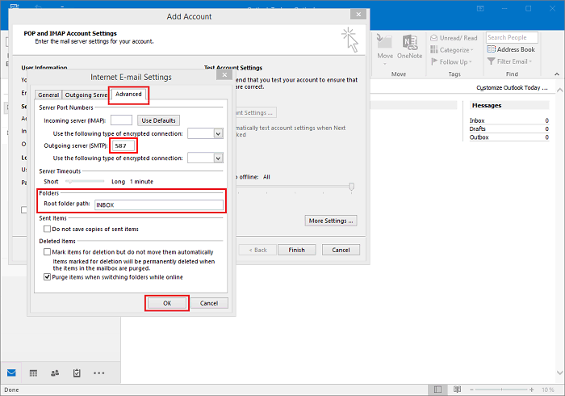Switch to the Outgoing Server tab
This screenshot has width=565, height=396.
point(86,95)
